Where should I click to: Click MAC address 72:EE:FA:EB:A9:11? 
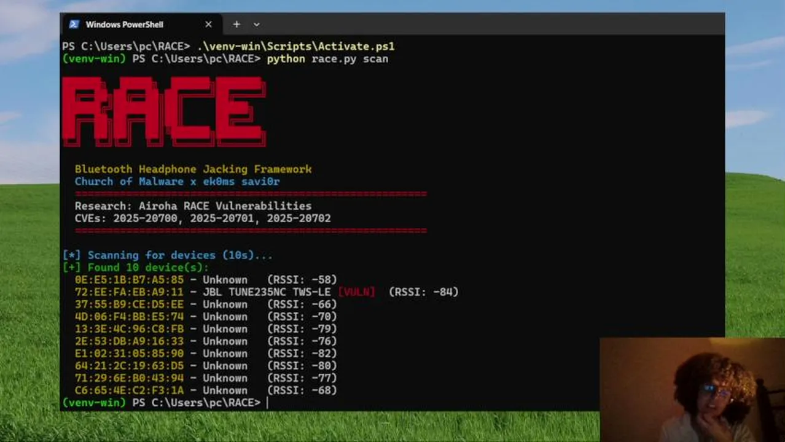click(129, 292)
